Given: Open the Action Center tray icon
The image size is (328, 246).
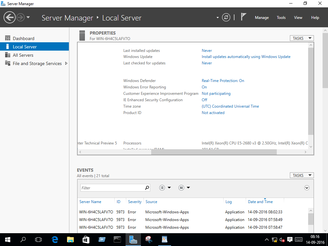Looking at the screenshot, I should [x=290, y=240].
